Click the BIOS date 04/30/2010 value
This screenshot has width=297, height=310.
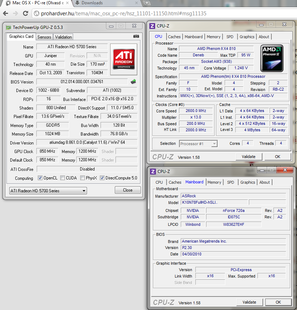pyautogui.click(x=234, y=254)
